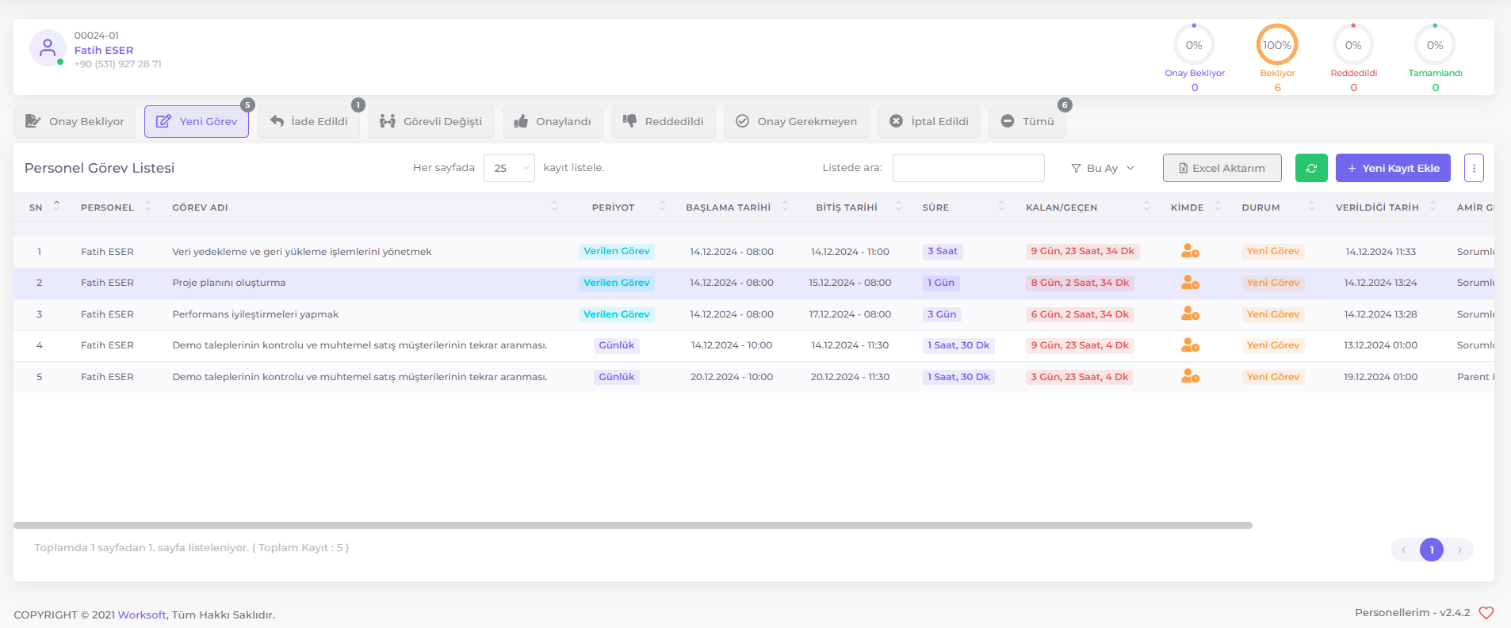
Task: Click the '8 Gün, 2 Saat, 34 Dk' badge
Action: click(1080, 283)
